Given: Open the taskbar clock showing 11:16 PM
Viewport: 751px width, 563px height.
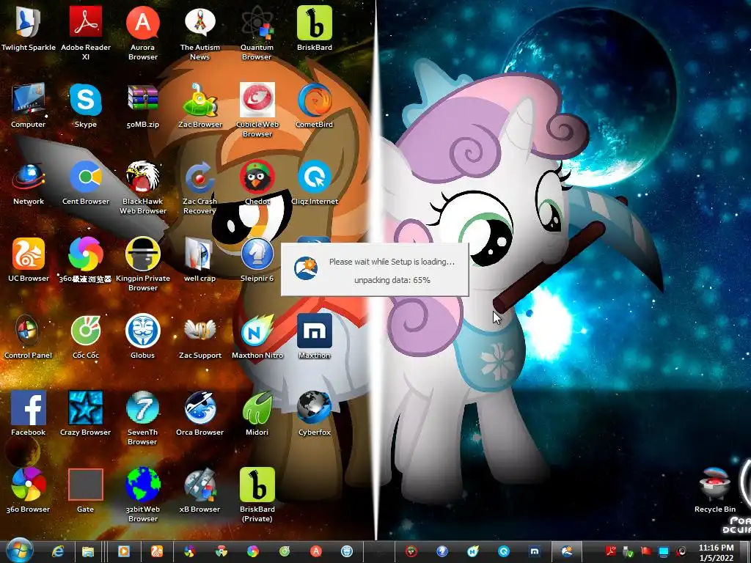Looking at the screenshot, I should coord(716,553).
